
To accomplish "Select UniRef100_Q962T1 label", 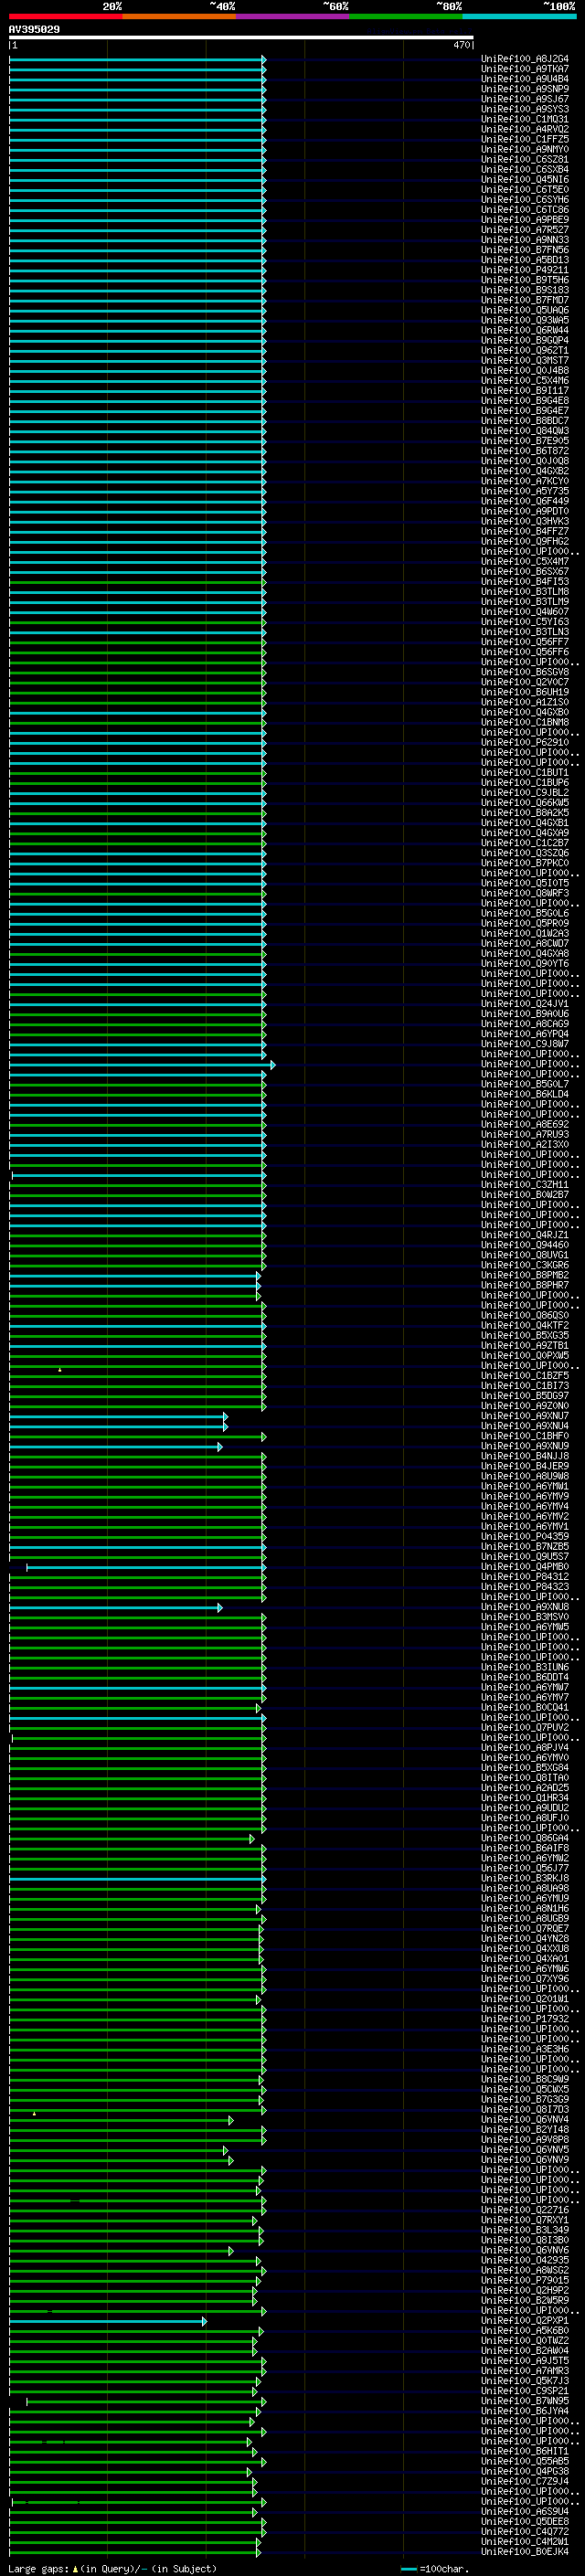I will 525,351.
